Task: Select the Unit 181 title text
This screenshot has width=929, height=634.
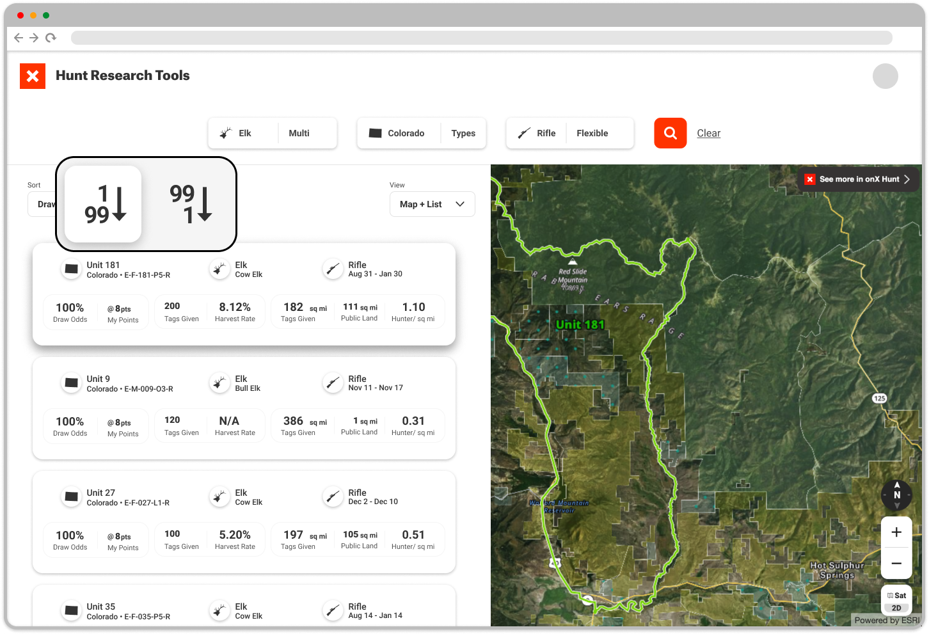Action: pos(103,265)
